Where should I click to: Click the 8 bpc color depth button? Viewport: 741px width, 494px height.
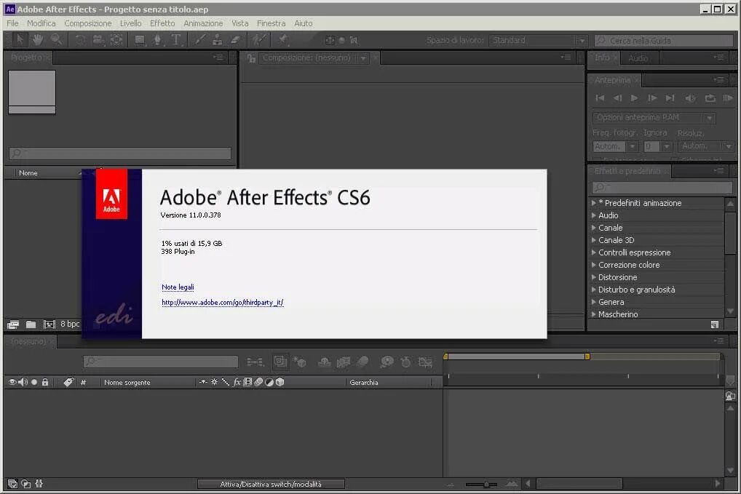[70, 324]
